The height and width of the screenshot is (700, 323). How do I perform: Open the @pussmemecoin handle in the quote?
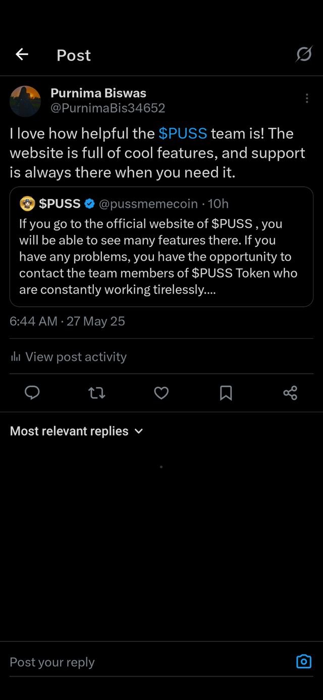click(x=148, y=203)
